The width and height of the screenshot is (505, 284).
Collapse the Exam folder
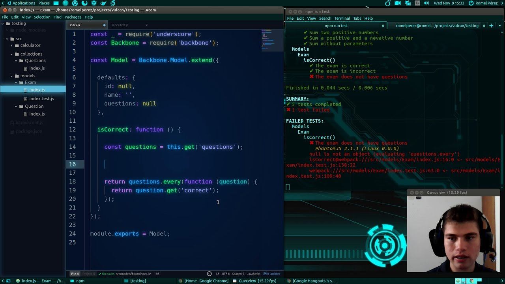(x=16, y=82)
